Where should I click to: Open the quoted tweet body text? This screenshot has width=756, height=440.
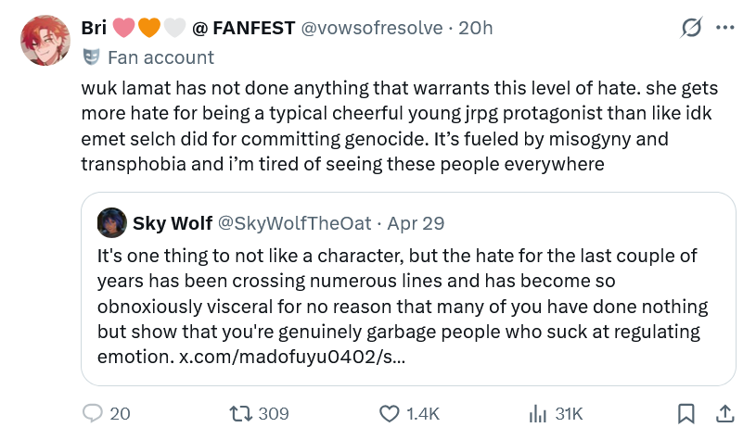[403, 307]
